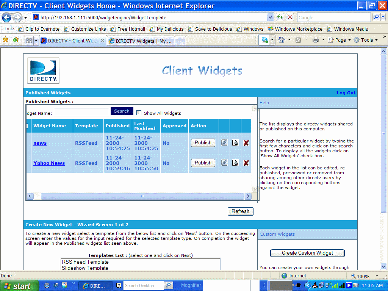388x291 pixels.
Task: Refresh the page using address bar green arrows
Action: click(x=280, y=17)
